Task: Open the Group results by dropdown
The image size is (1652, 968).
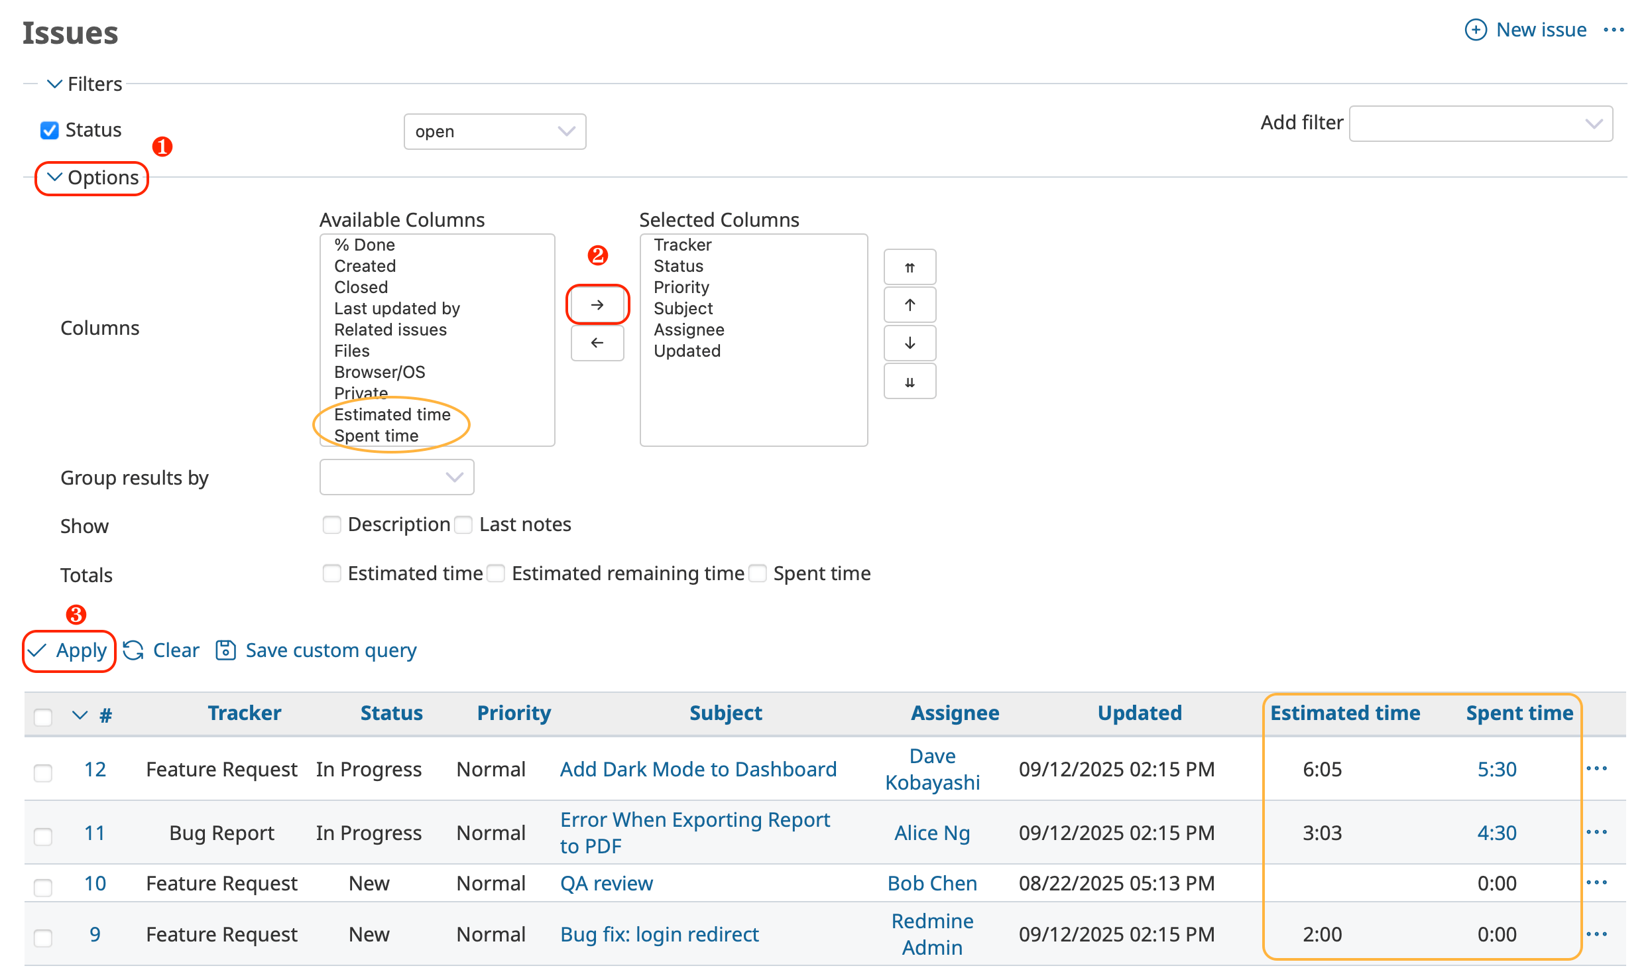Action: [396, 477]
